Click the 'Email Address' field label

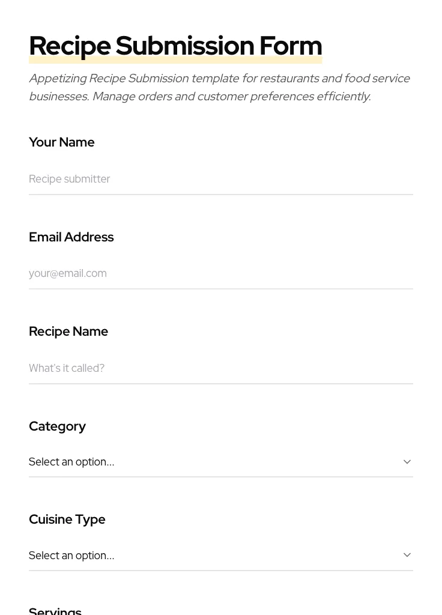click(71, 237)
